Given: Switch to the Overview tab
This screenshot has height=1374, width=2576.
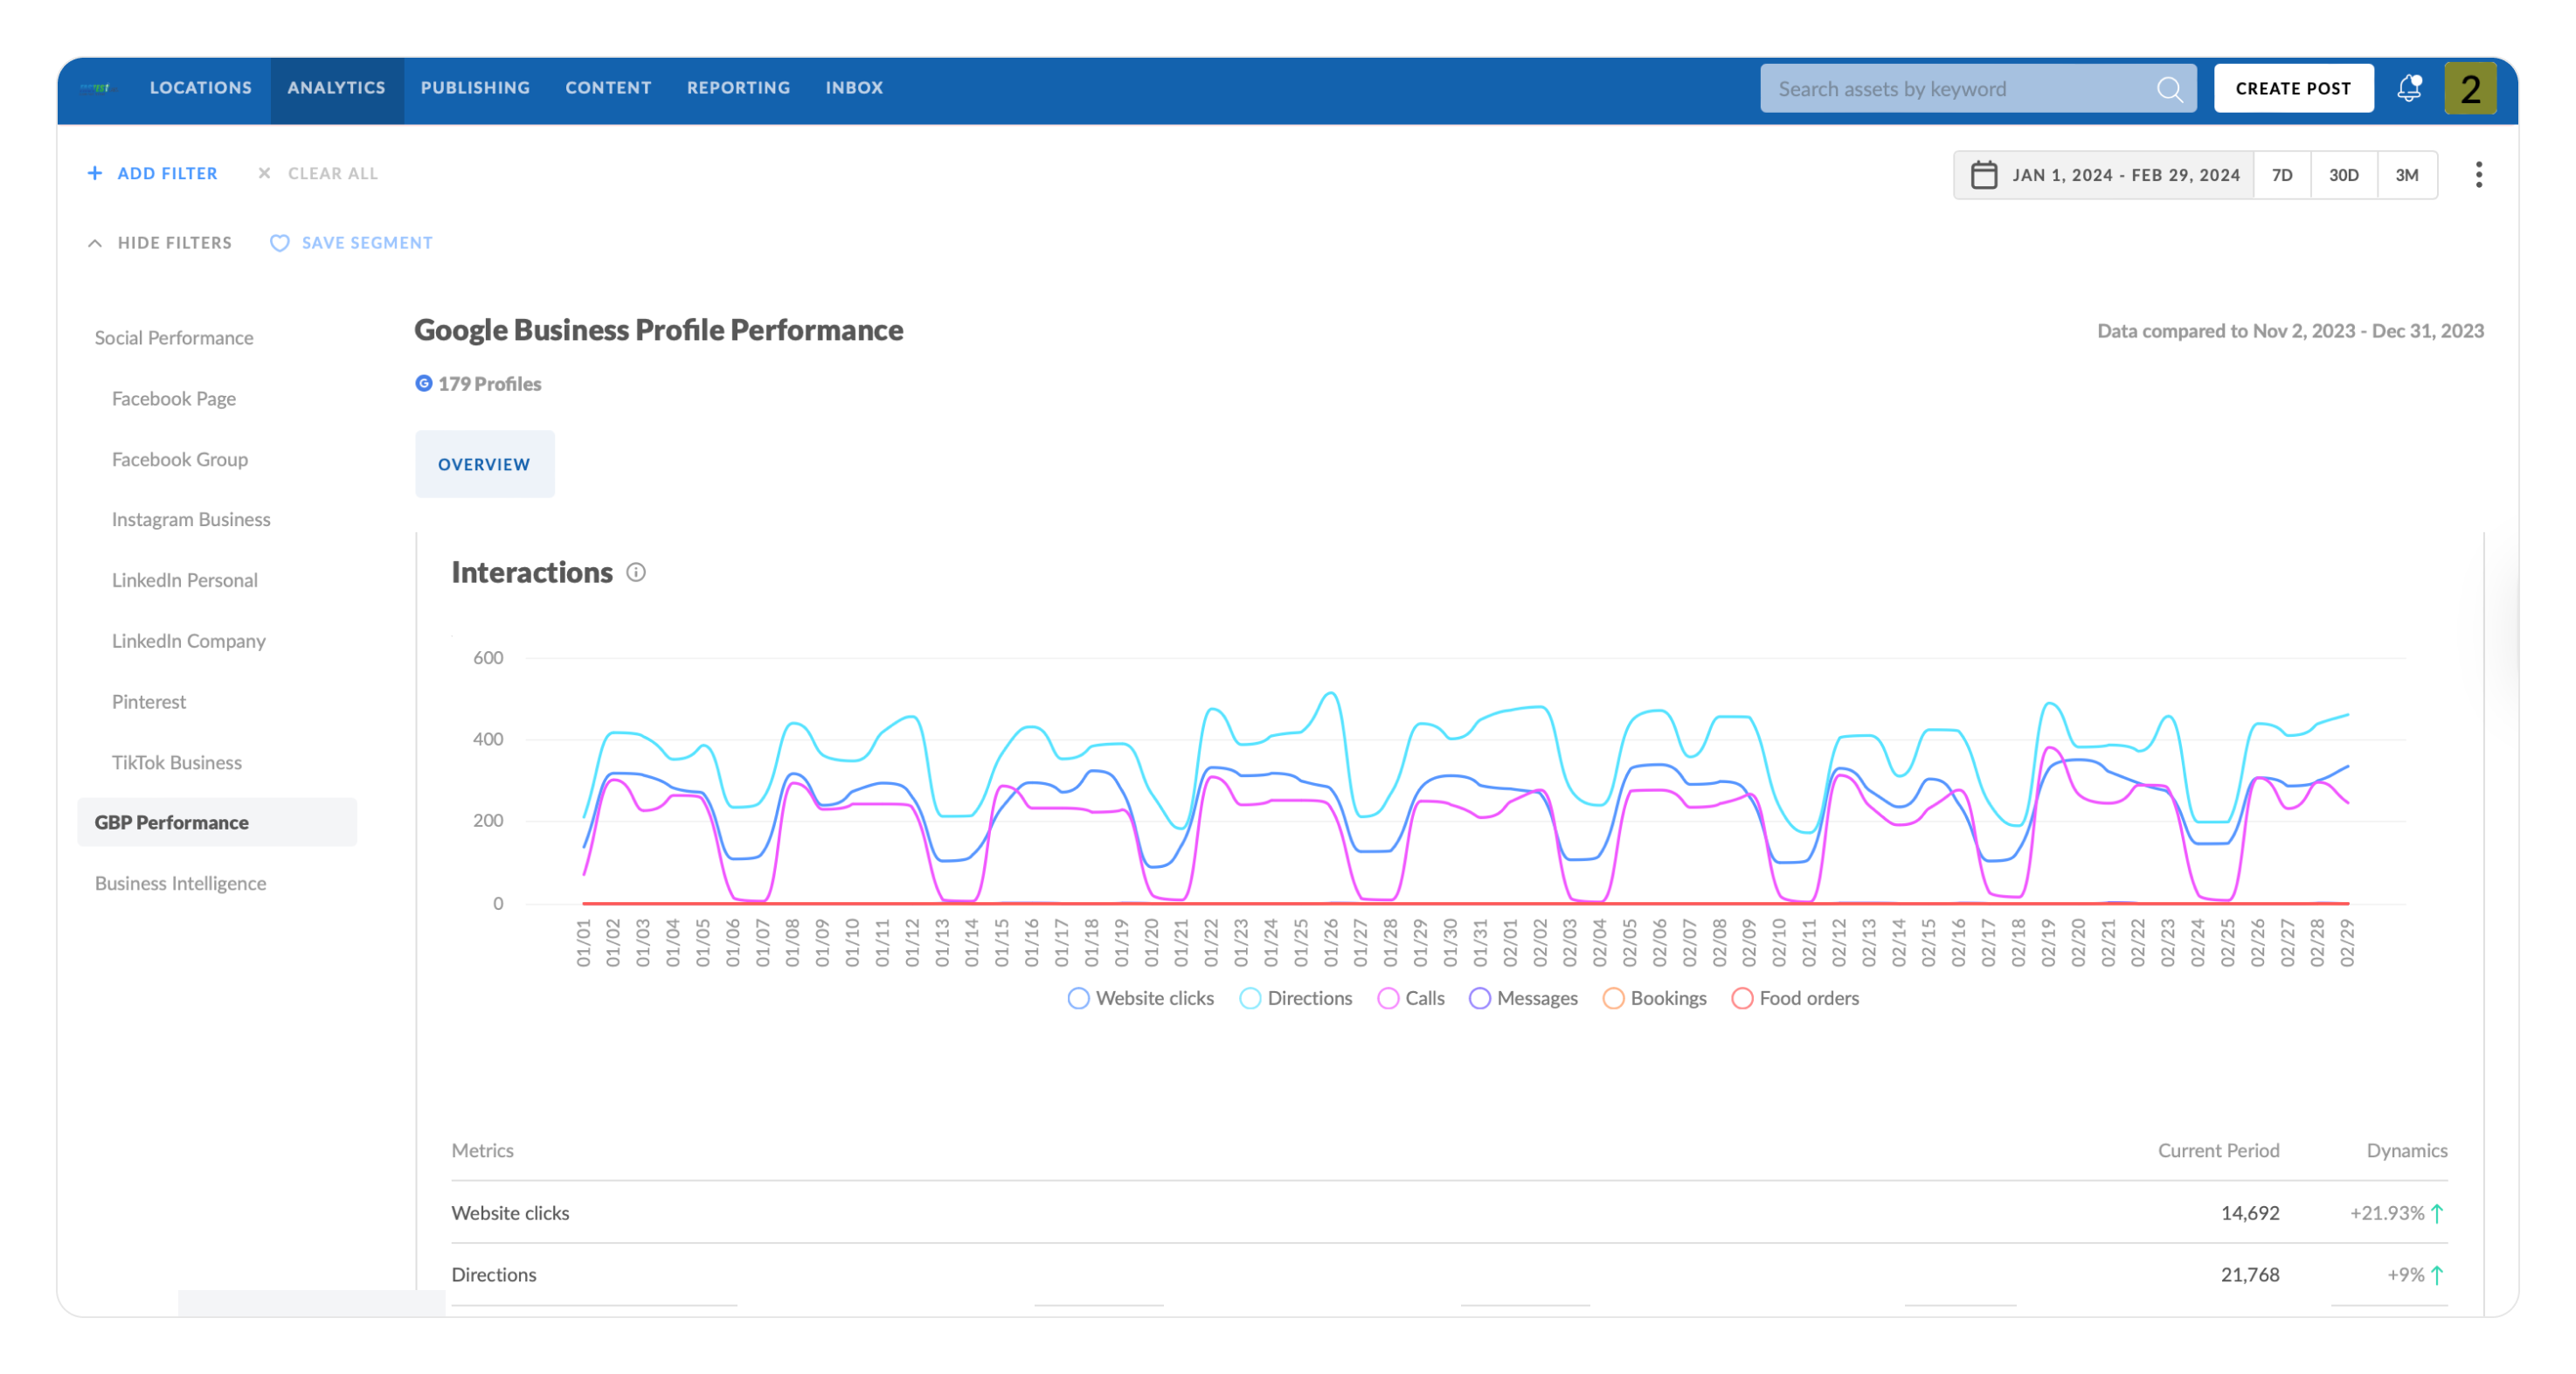Looking at the screenshot, I should (484, 463).
